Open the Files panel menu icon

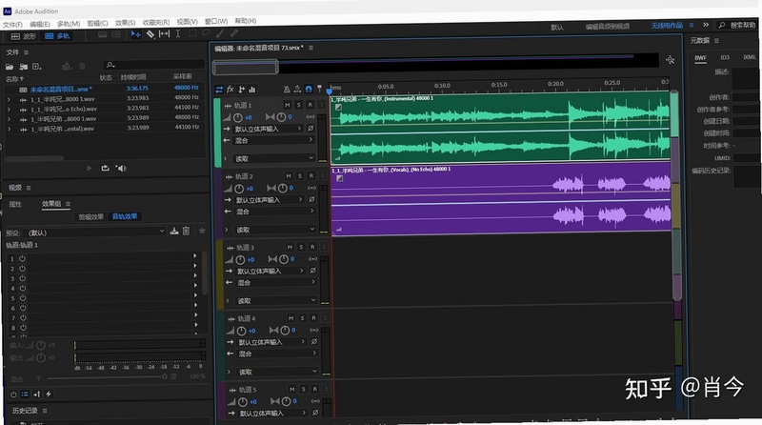tap(27, 52)
